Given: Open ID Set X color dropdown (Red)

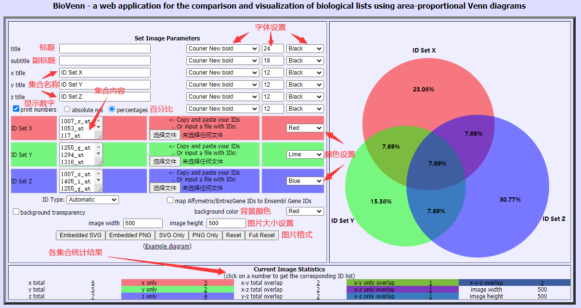Looking at the screenshot, I should (x=305, y=128).
